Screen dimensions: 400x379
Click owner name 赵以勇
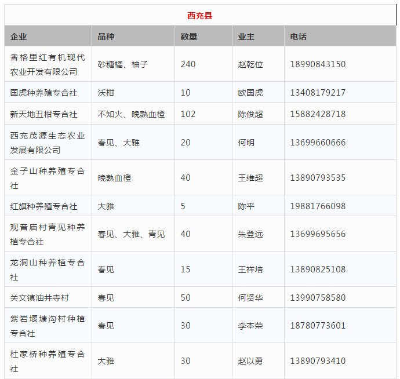250,361
